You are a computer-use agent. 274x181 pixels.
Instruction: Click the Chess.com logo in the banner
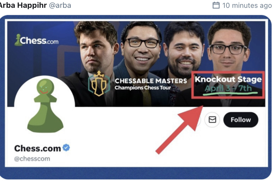pos(36,40)
